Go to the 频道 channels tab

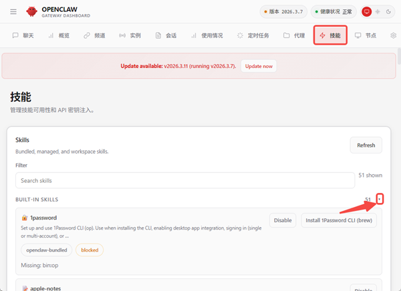(x=96, y=35)
